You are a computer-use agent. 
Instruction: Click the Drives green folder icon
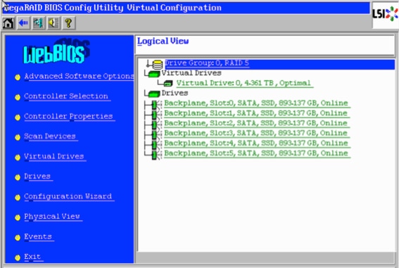pos(154,94)
